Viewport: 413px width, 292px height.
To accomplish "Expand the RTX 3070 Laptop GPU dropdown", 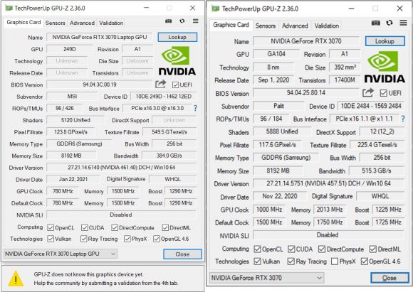I will [61, 254].
